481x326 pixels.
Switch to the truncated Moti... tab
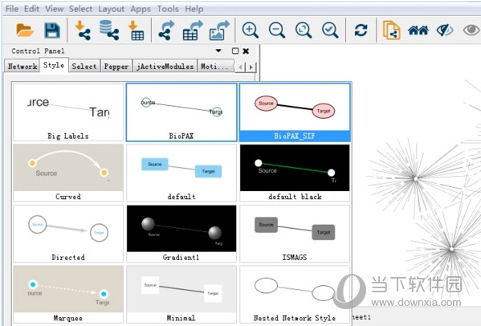click(216, 66)
